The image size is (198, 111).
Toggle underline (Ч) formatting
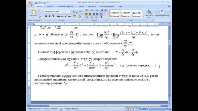click(x=53, y=16)
